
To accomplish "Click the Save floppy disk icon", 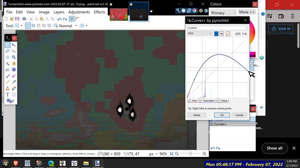I will pos(17,19).
